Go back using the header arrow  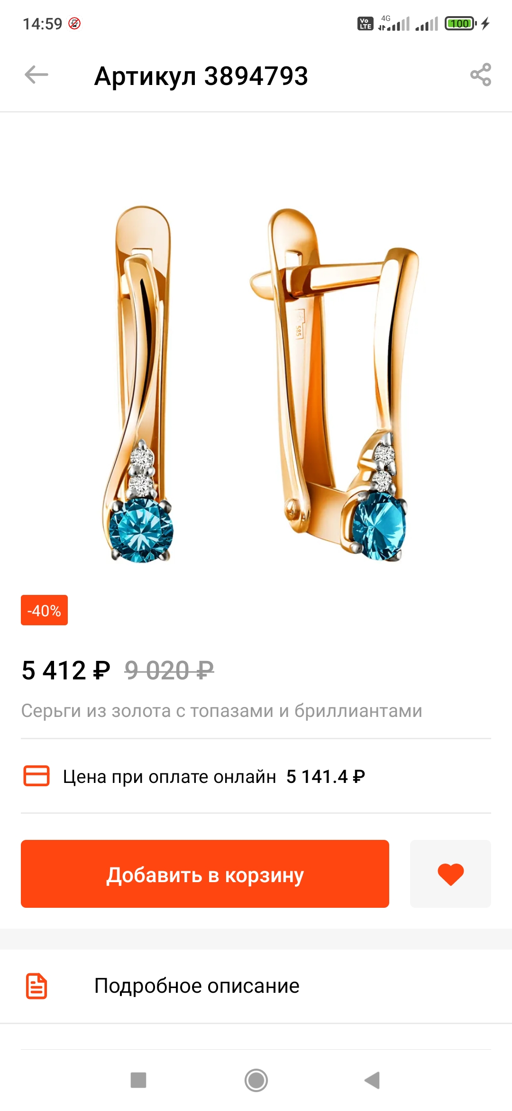[x=37, y=75]
